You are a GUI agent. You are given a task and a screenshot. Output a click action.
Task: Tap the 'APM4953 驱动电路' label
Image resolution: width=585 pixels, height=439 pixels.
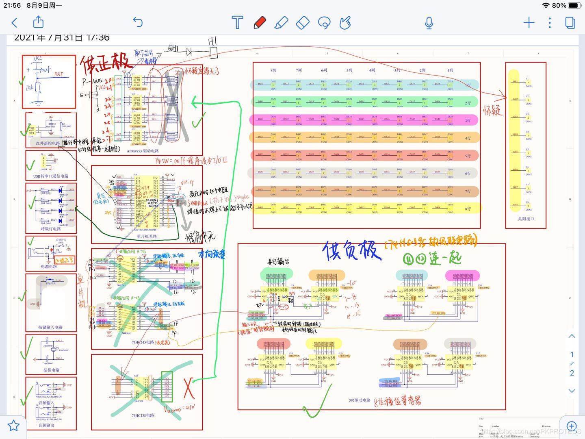143,151
